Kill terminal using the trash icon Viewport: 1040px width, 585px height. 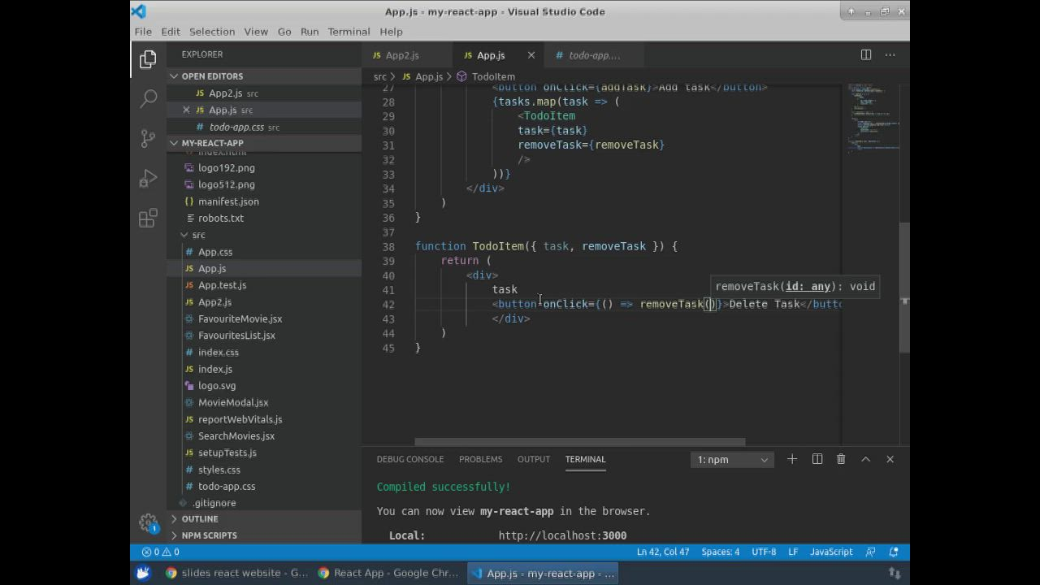[x=841, y=459]
